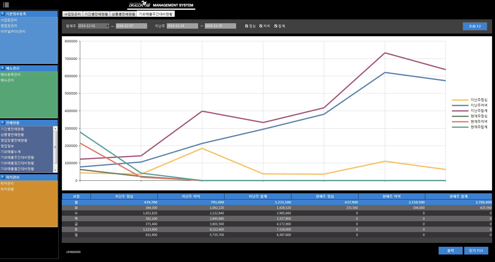Toggle the 합계 checkbox
Image resolution: width=495 pixels, height=262 pixels.
[x=276, y=26]
